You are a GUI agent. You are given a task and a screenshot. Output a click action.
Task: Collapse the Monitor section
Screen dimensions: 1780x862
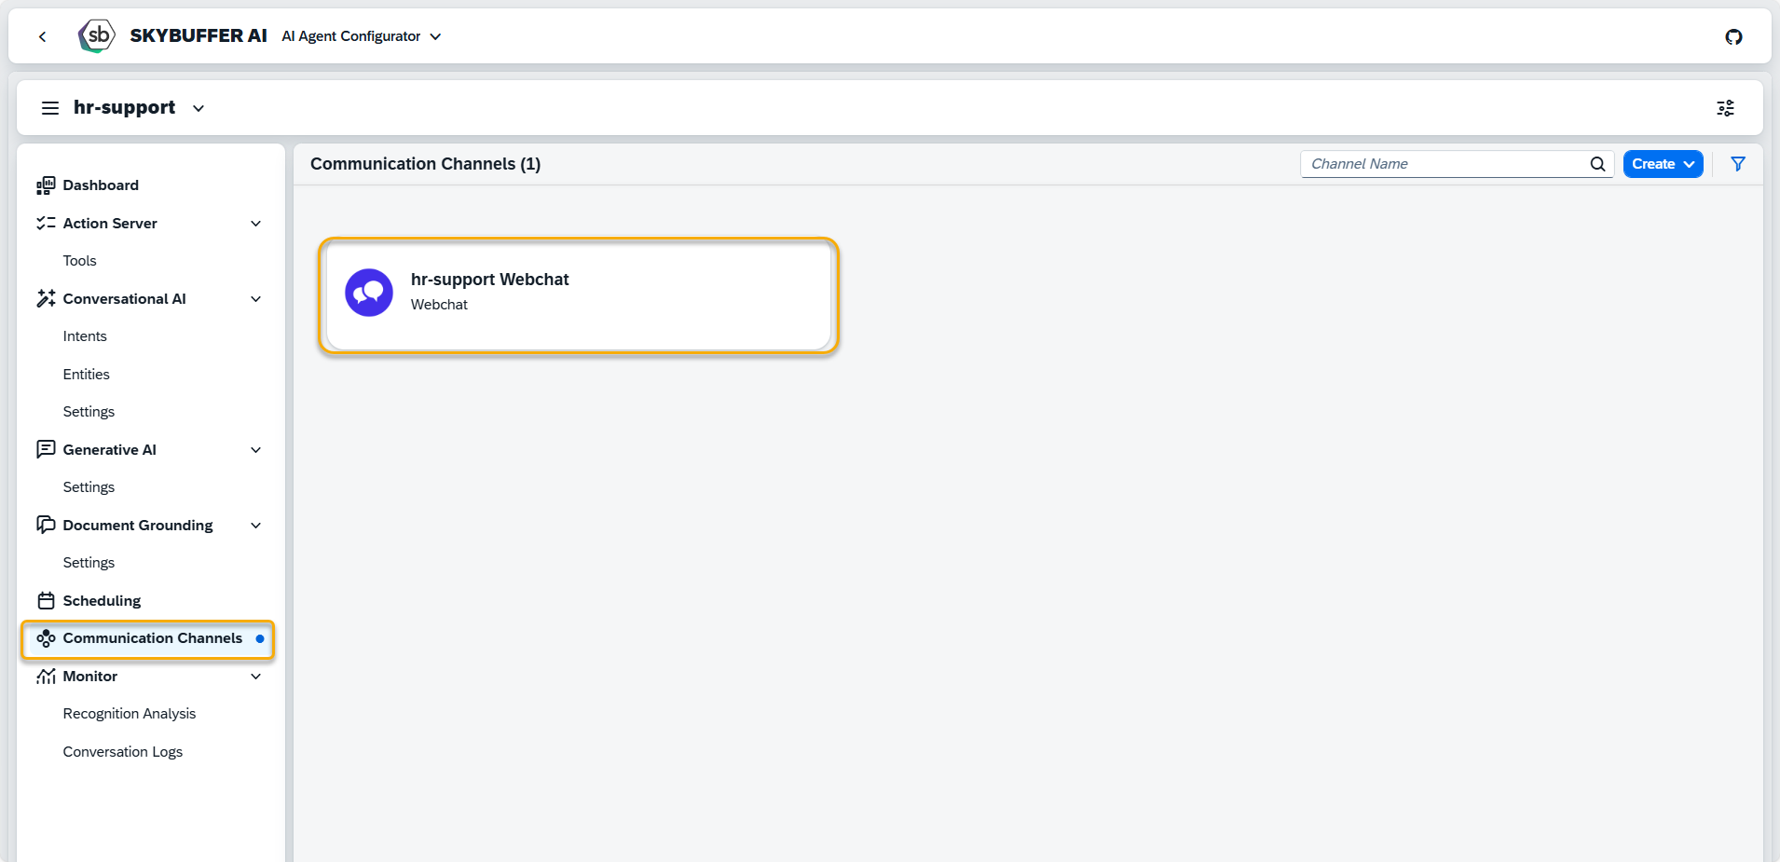(x=255, y=677)
